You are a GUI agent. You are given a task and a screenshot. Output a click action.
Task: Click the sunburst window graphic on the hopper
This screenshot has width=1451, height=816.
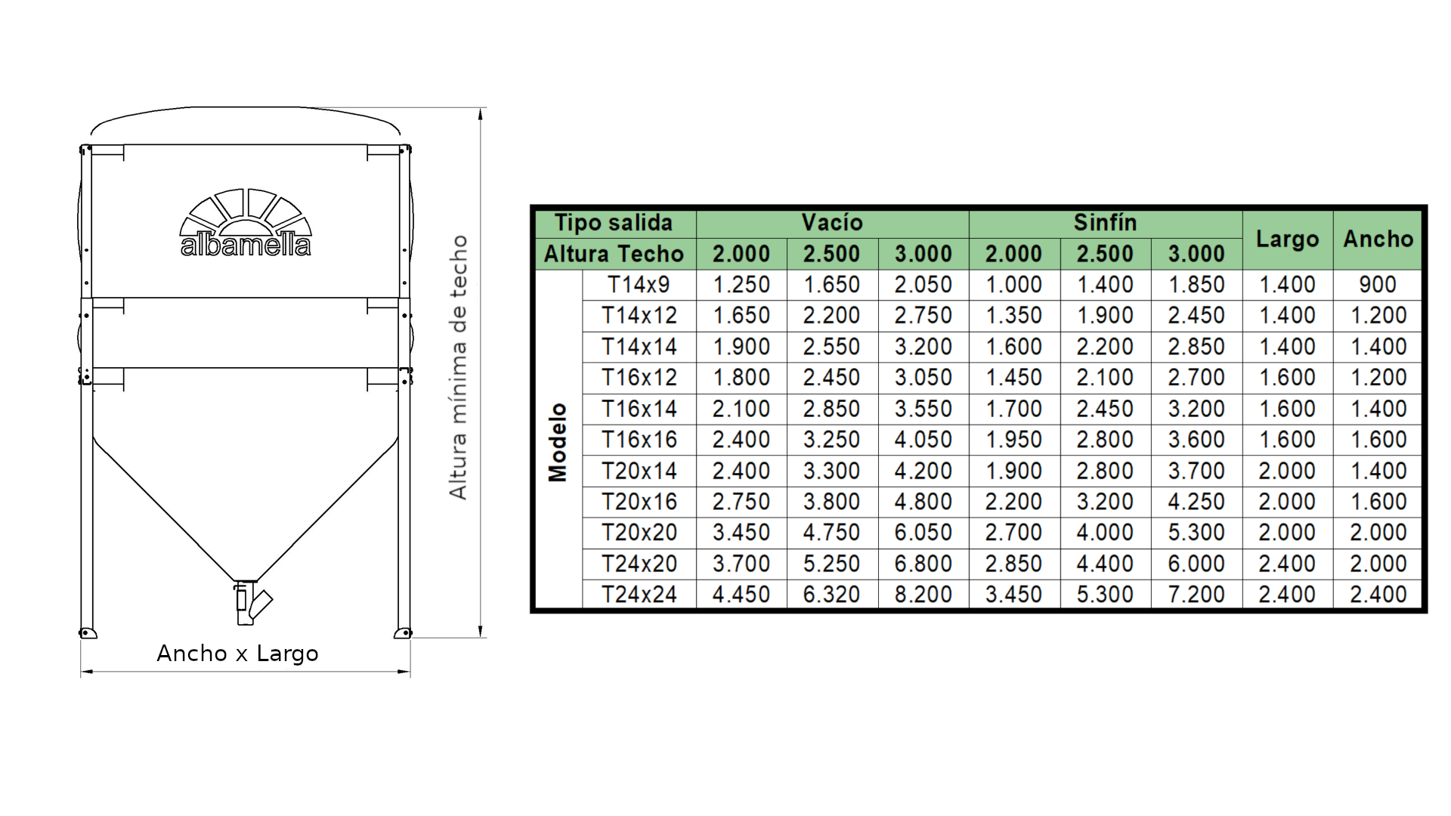click(x=243, y=210)
